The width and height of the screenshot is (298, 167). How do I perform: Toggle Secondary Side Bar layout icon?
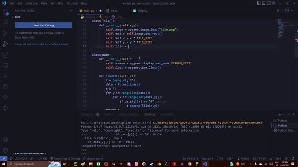point(269,3)
